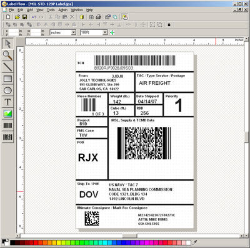The height and width of the screenshot is (248, 250).
Task: Open the Add menu
Action: pos(30,10)
